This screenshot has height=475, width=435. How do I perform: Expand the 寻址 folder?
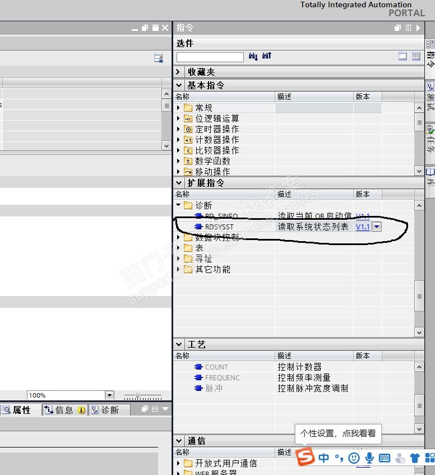[178, 259]
